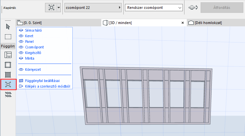The width and height of the screenshot is (245, 136).
Task: Hide the Csomópont elements
Action: coord(21,47)
